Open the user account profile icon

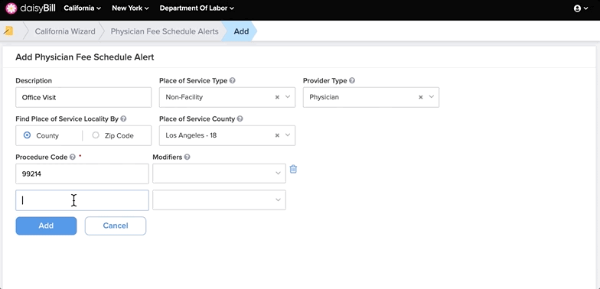577,8
